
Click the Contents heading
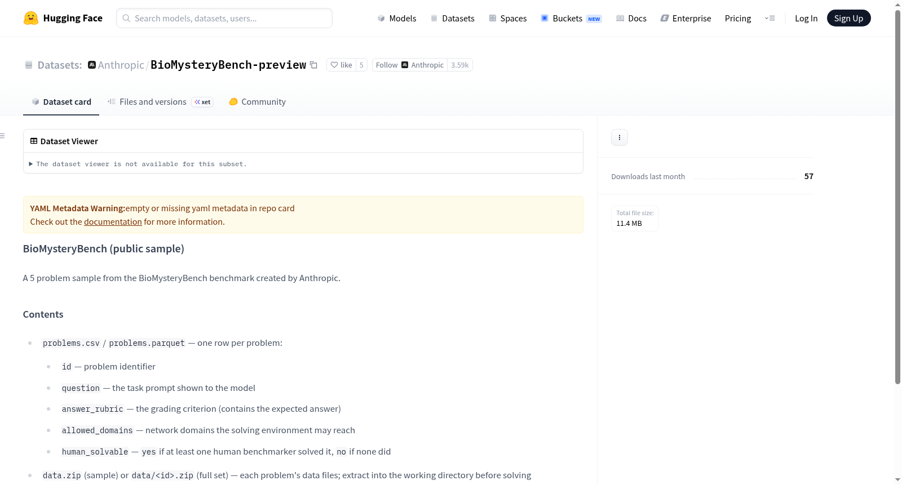(43, 314)
